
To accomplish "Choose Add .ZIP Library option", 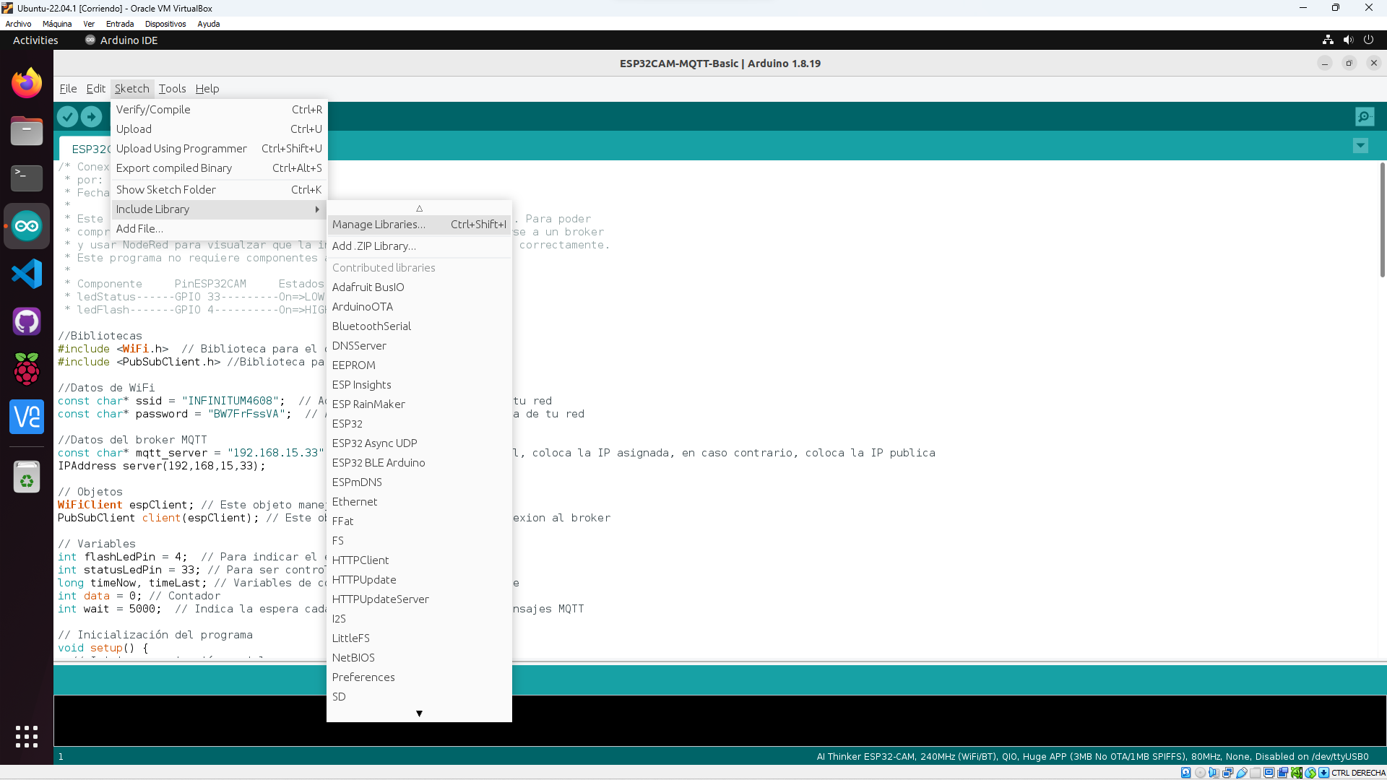I will click(x=374, y=246).
